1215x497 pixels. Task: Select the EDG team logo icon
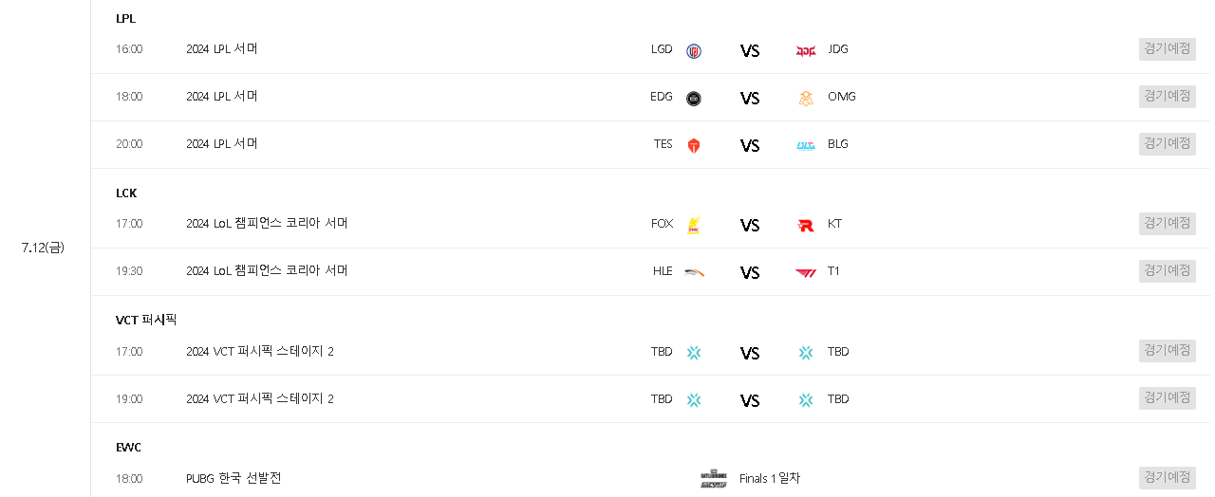pyautogui.click(x=694, y=98)
